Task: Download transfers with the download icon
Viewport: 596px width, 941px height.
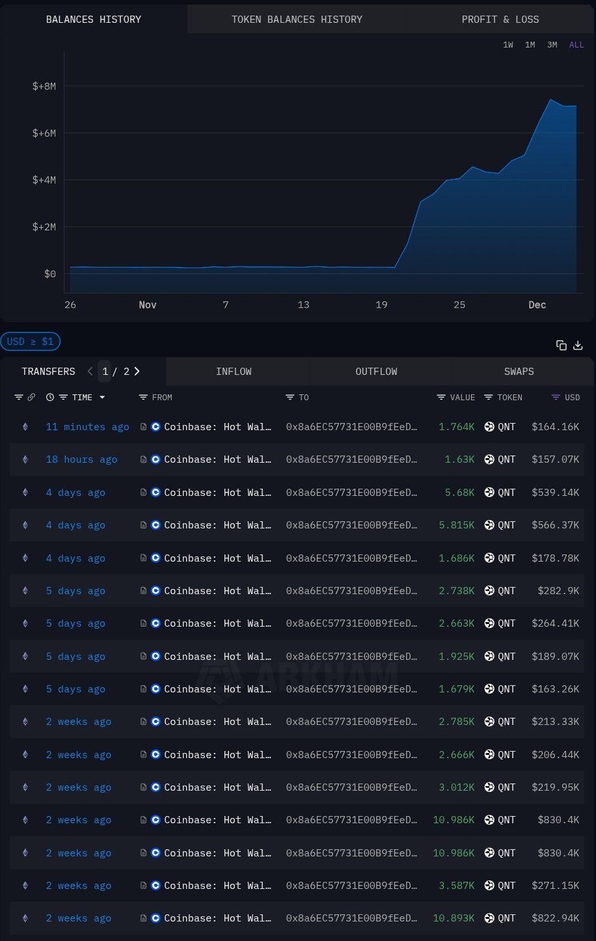Action: point(578,346)
